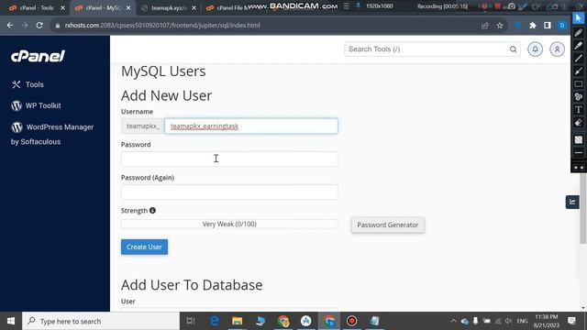
Task: Click Bandicam screenshot camera icon
Action: pyautogui.click(x=512, y=6)
